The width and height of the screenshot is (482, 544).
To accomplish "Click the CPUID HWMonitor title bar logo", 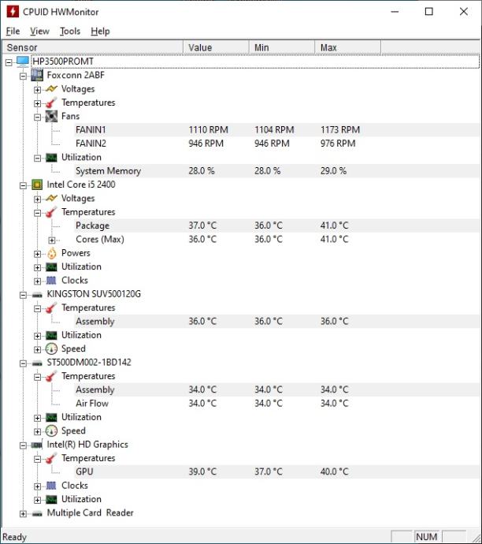I will (13, 12).
